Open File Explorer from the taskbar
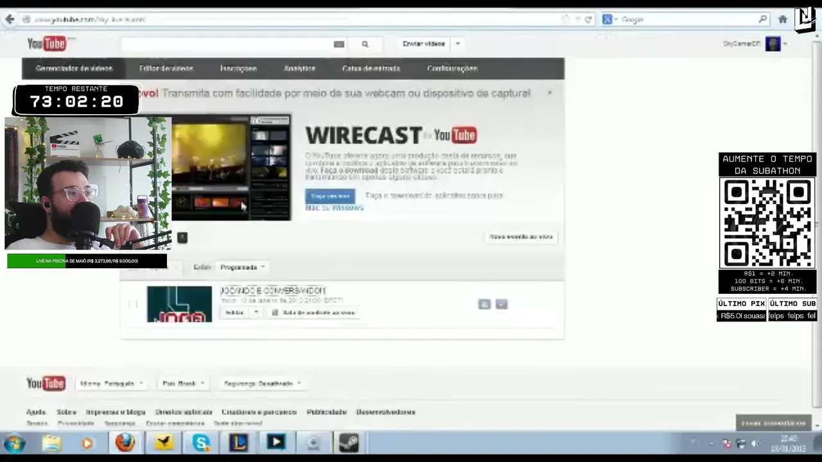 click(52, 443)
